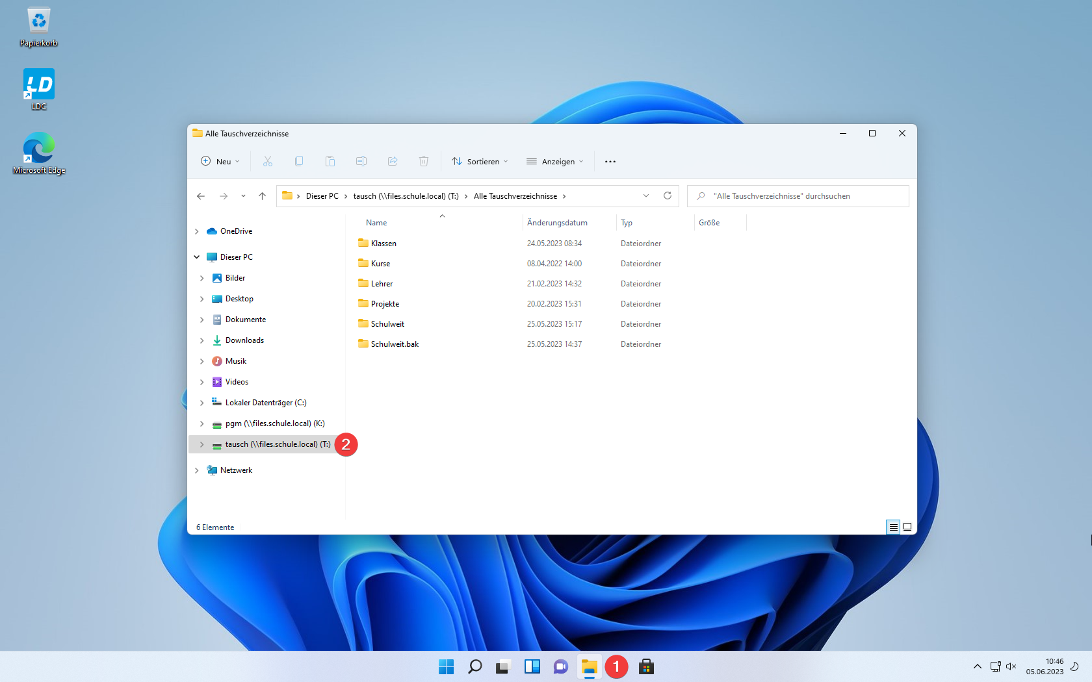This screenshot has width=1092, height=682.
Task: Open Widgets from the taskbar
Action: [x=532, y=666]
